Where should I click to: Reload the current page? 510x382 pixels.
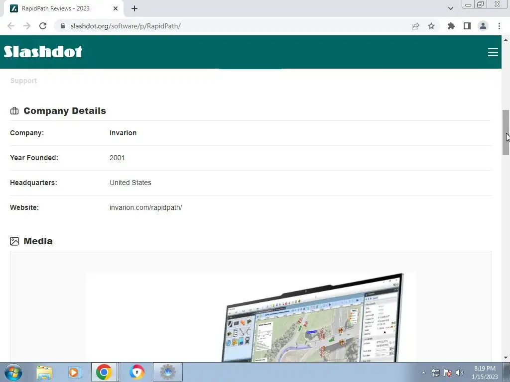(43, 26)
